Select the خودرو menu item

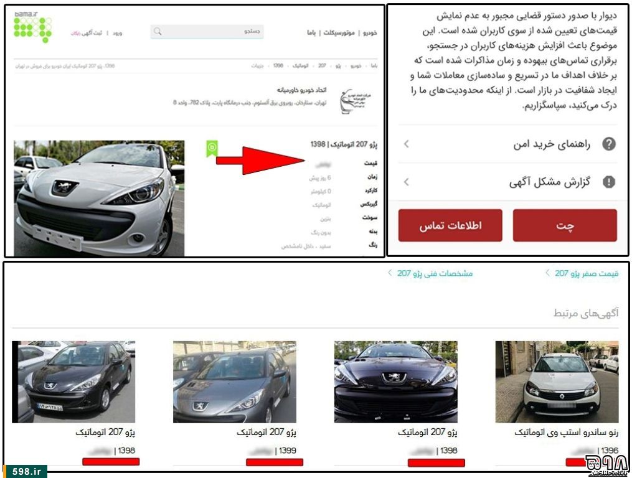pos(370,32)
